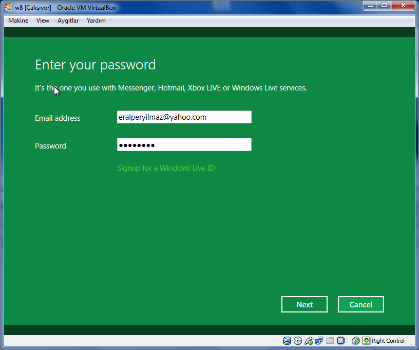Open Signup for a Windows Live ID link
Image resolution: width=419 pixels, height=350 pixels.
166,168
